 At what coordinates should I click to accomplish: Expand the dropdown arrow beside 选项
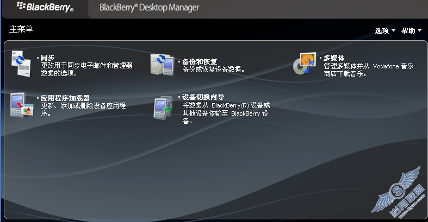coord(393,30)
